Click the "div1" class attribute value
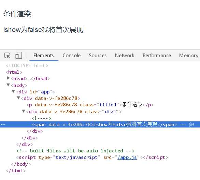Screen dimensions: 200x180 pyautogui.click(x=111, y=111)
